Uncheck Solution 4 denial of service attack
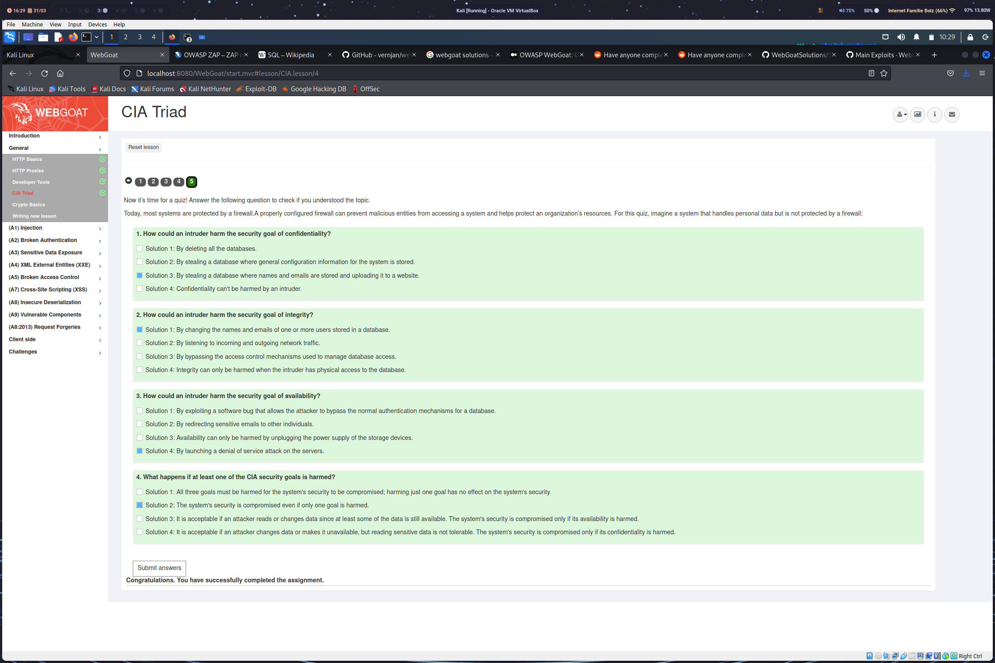The height and width of the screenshot is (663, 995). point(140,451)
